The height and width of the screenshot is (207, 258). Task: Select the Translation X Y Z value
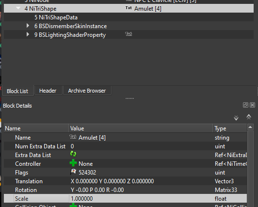[112, 181]
